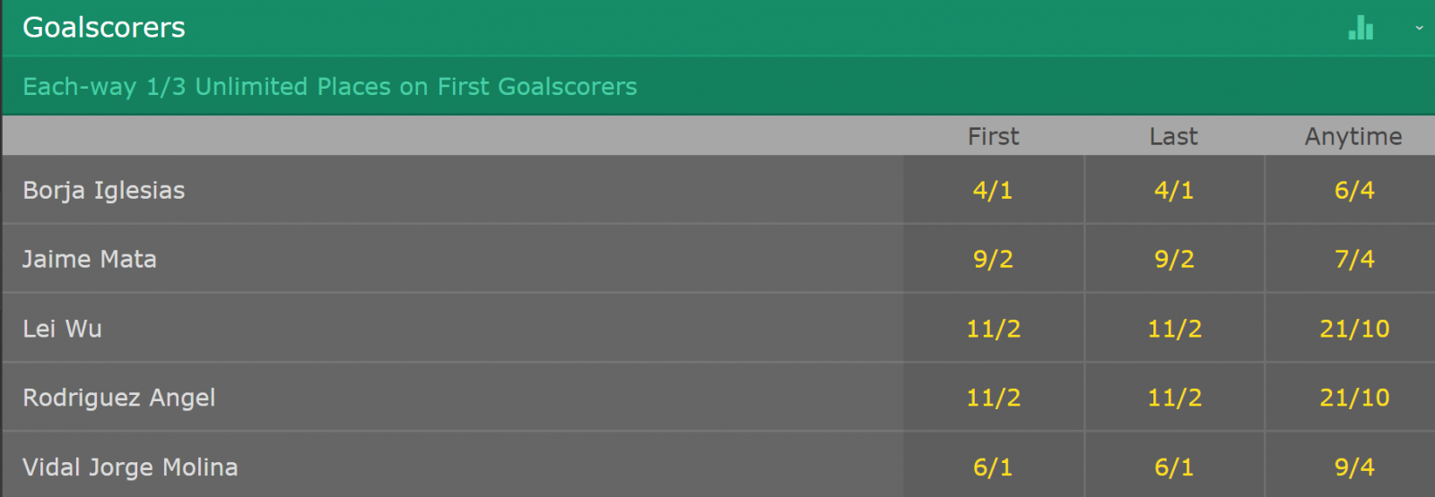Image resolution: width=1435 pixels, height=497 pixels.
Task: Pick Jaime Mata Last goalscorer 9/2
Action: coord(1174,259)
